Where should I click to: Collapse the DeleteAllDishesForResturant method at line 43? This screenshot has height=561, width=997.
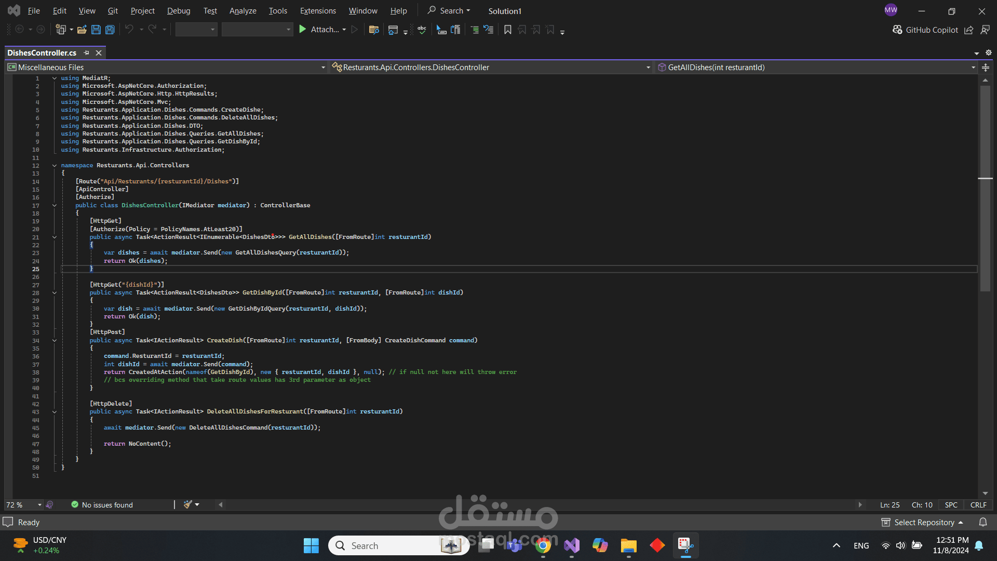[54, 411]
